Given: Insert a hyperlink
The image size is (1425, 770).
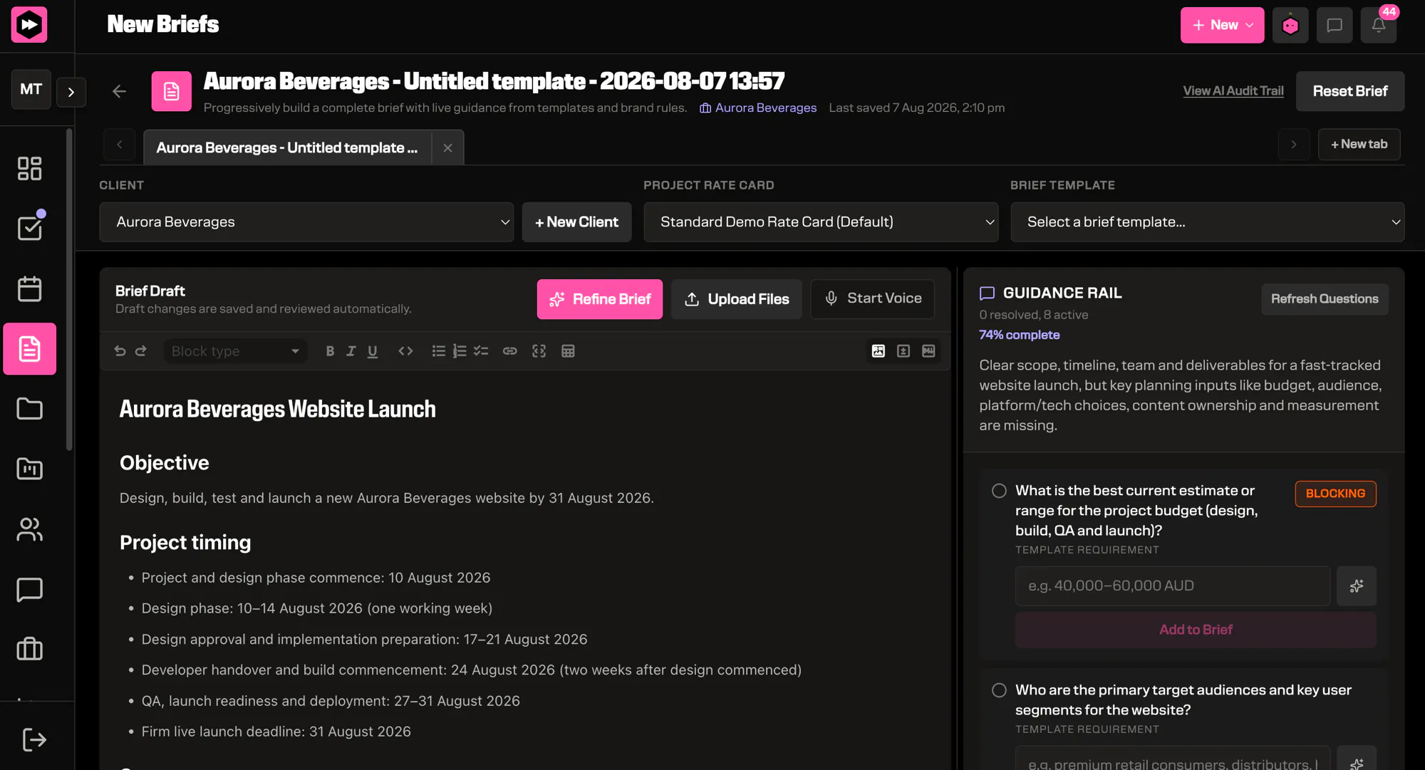Looking at the screenshot, I should (509, 351).
